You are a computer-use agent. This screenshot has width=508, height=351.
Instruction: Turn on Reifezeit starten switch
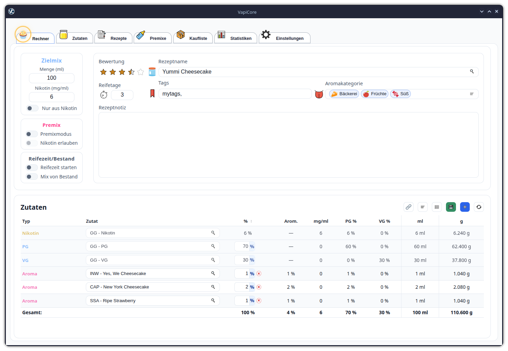click(x=32, y=167)
